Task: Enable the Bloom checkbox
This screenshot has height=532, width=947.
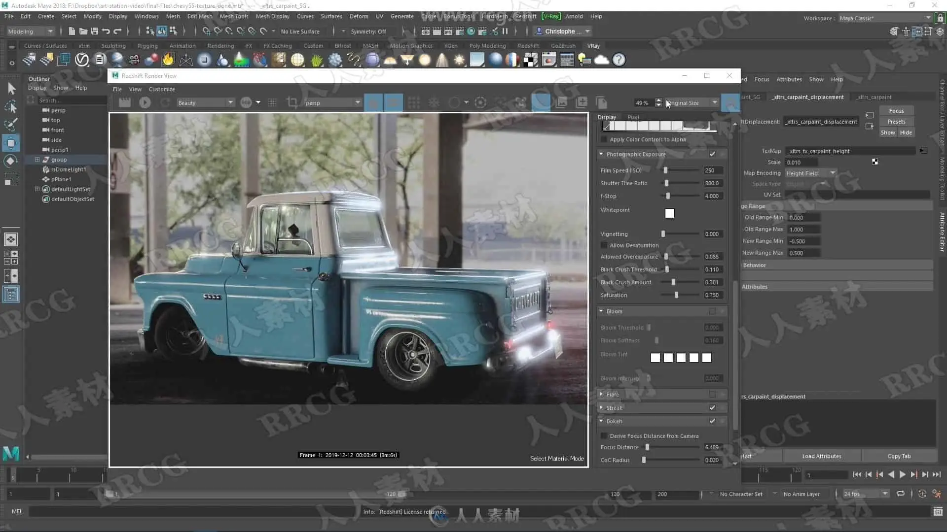Action: pyautogui.click(x=712, y=311)
